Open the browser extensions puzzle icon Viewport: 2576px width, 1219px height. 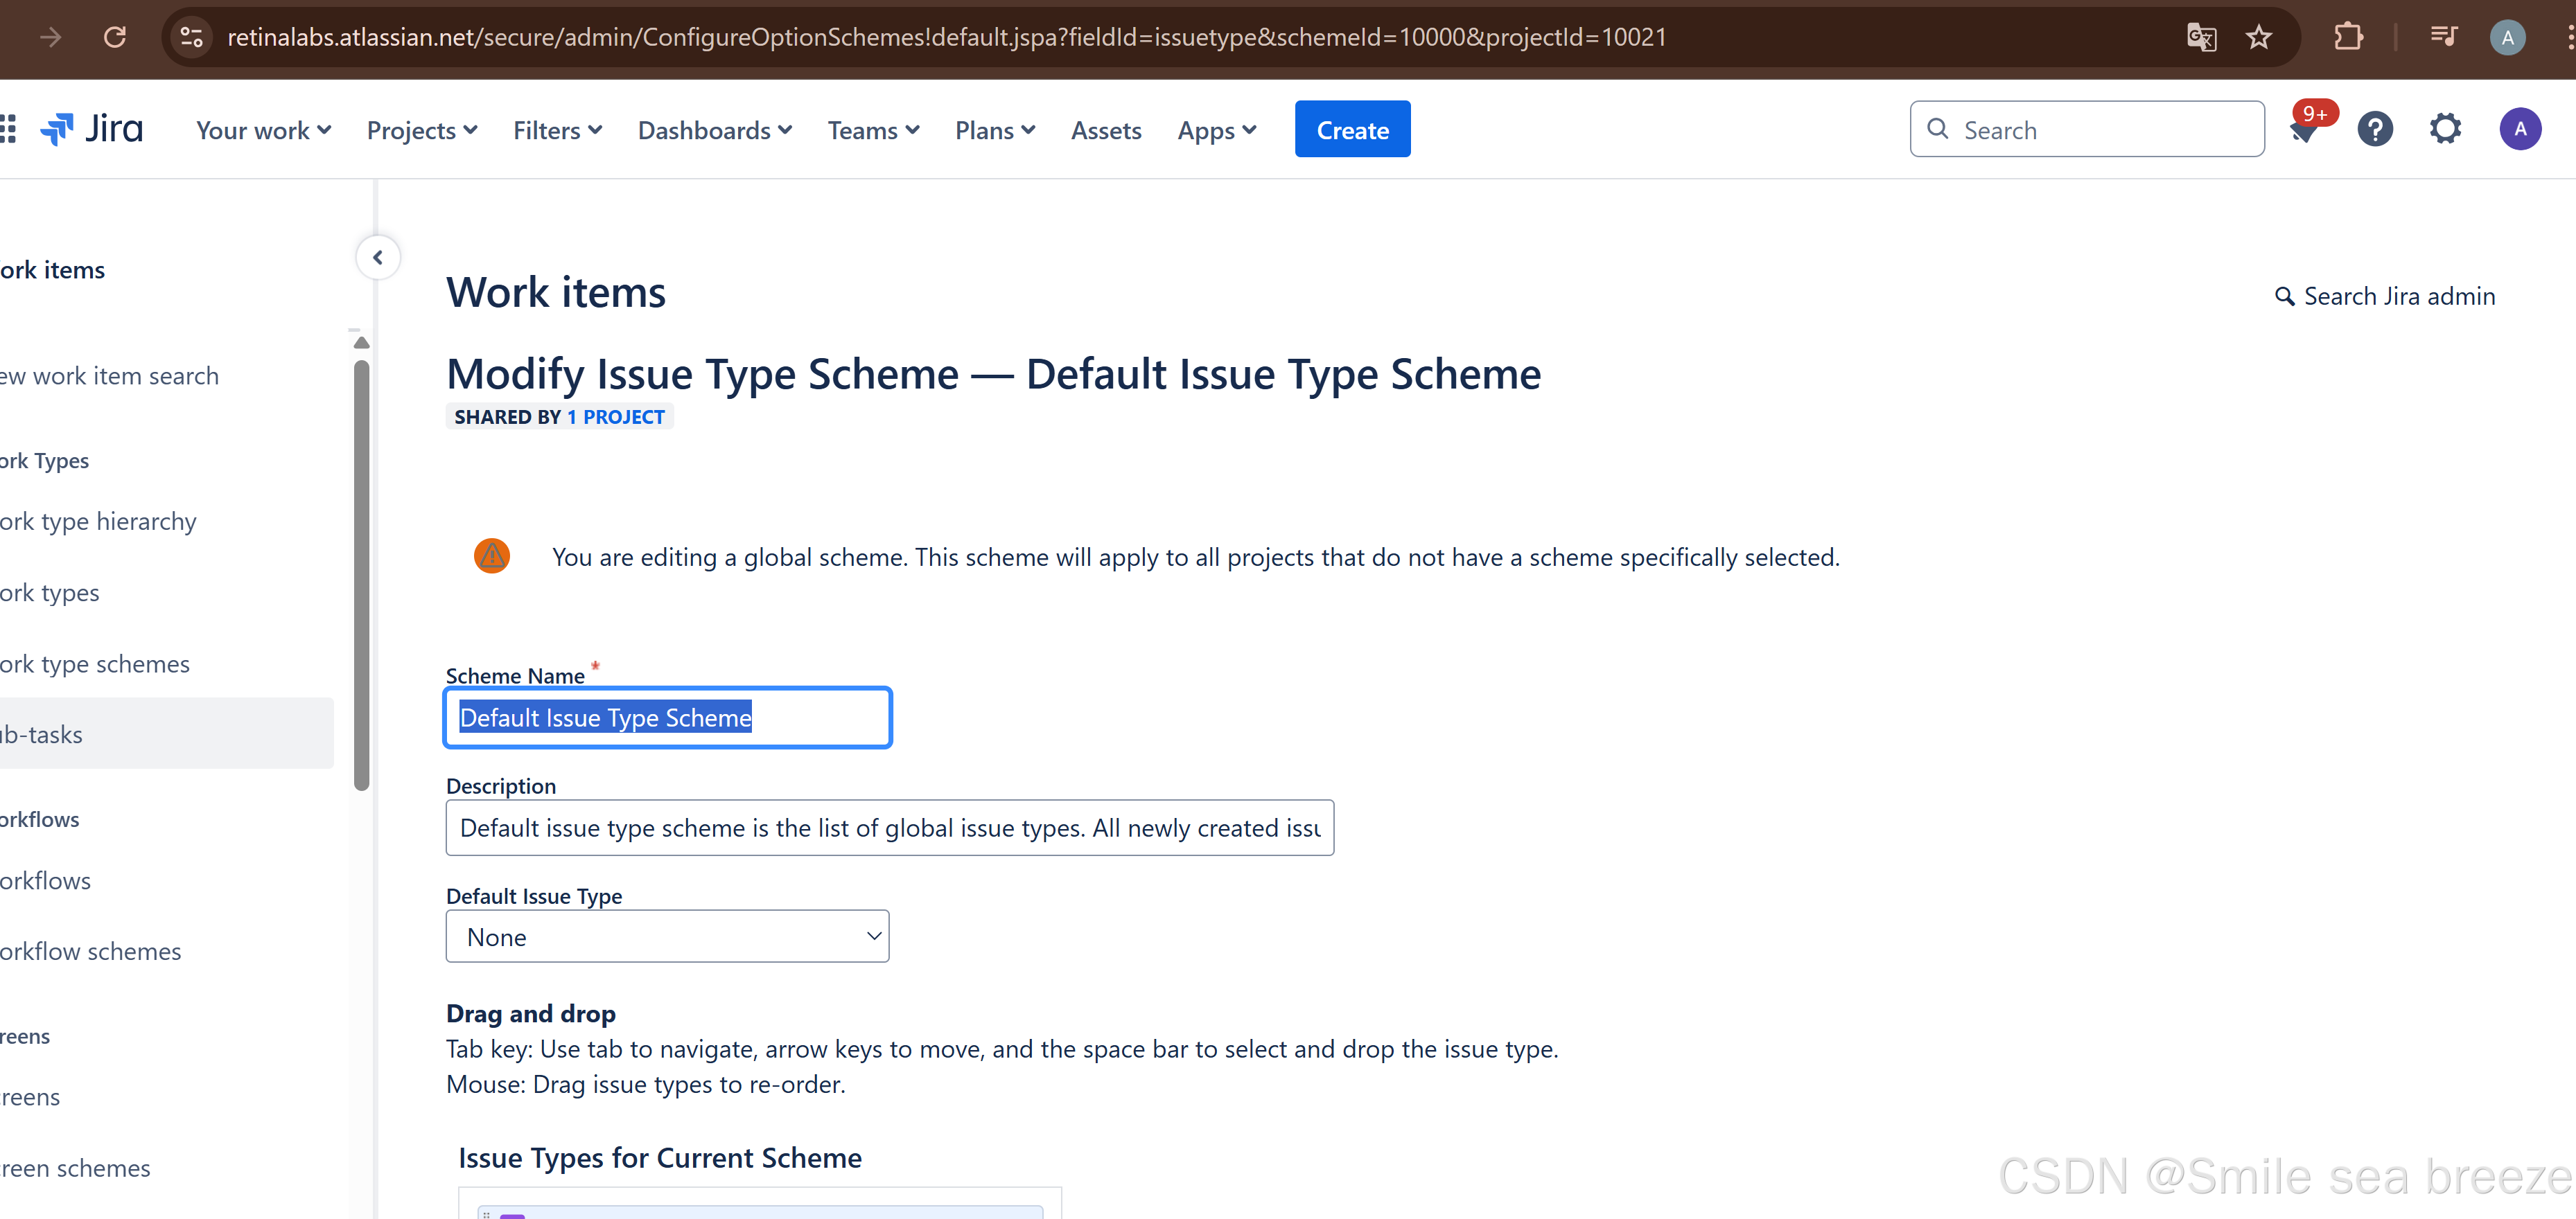click(x=2347, y=37)
